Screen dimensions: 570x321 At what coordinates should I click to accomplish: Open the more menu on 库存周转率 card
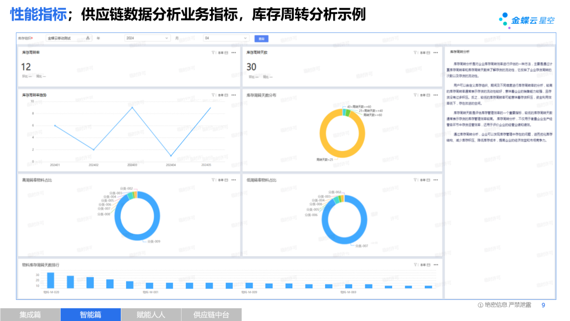coord(234,53)
